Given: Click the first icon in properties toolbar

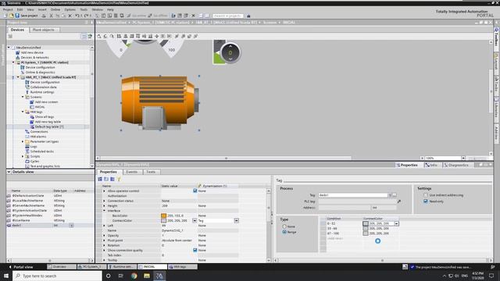Looking at the screenshot, I should click(100, 179).
